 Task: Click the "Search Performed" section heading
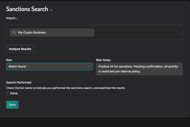[x=19, y=82]
